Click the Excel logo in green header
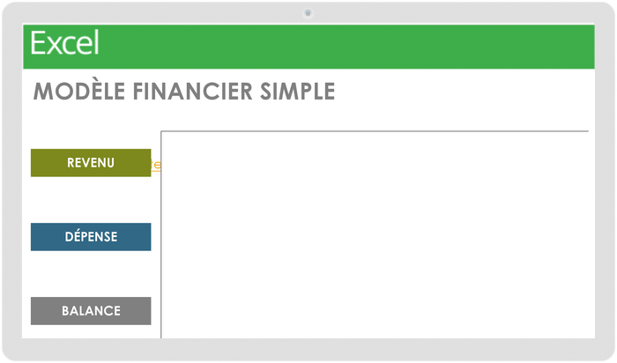The height and width of the screenshot is (363, 617). [x=64, y=43]
